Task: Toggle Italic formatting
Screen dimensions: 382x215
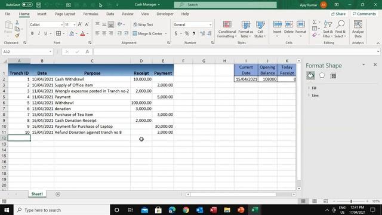Action: click(x=39, y=33)
